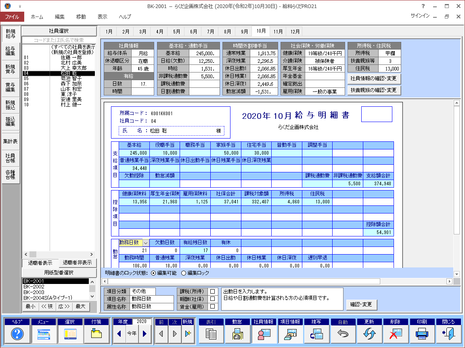Open the Menu icon in bottom toolbar
Viewport: 465px width, 348px height.
coord(43,334)
